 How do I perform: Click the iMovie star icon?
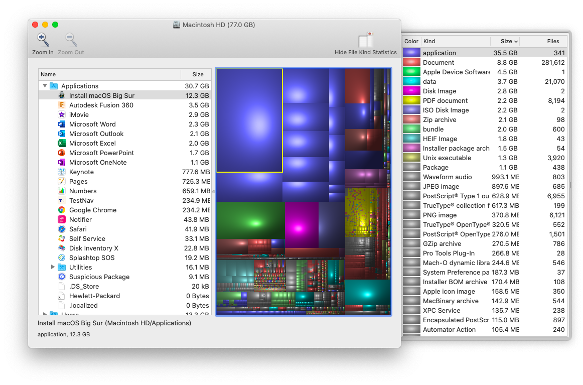point(62,115)
